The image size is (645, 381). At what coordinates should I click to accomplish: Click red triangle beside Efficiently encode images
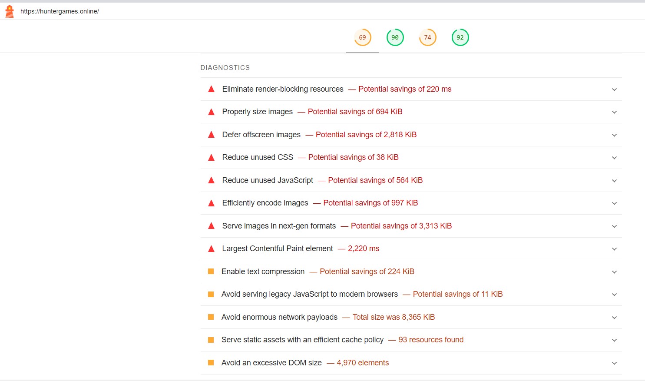point(212,203)
